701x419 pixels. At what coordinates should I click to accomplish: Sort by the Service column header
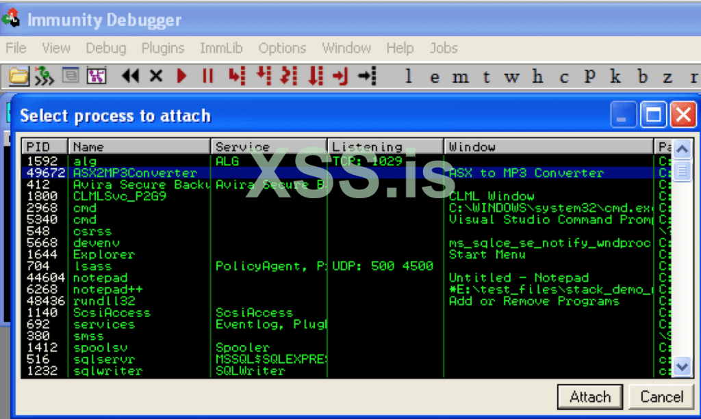[x=268, y=146]
